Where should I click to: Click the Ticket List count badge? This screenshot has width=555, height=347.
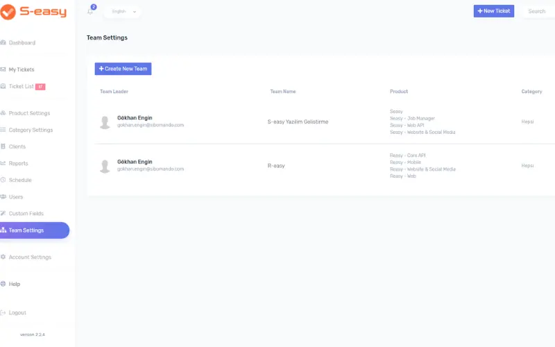[40, 87]
